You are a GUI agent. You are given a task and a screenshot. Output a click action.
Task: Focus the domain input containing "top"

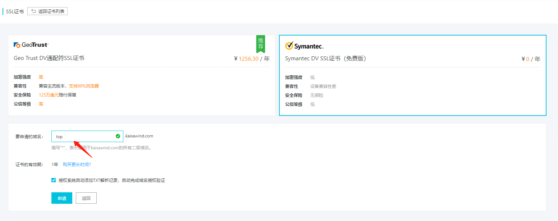coord(87,136)
